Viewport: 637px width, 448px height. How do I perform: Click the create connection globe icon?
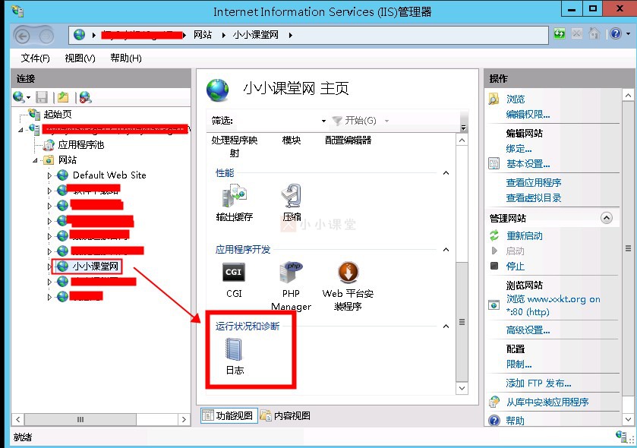pos(18,97)
